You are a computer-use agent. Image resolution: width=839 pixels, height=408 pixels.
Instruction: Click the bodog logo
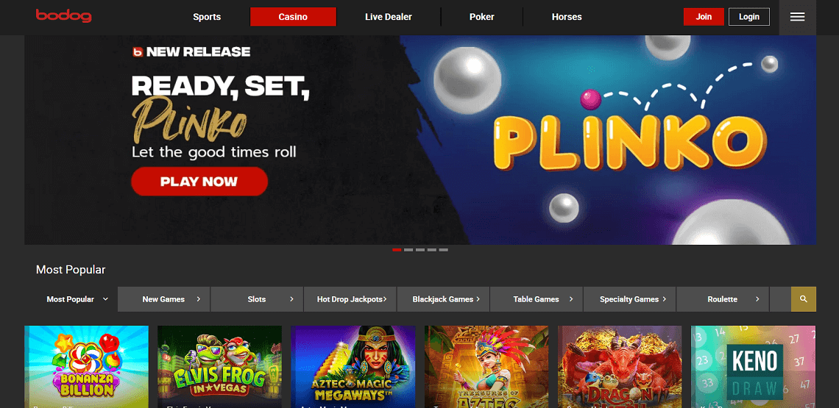click(x=64, y=16)
